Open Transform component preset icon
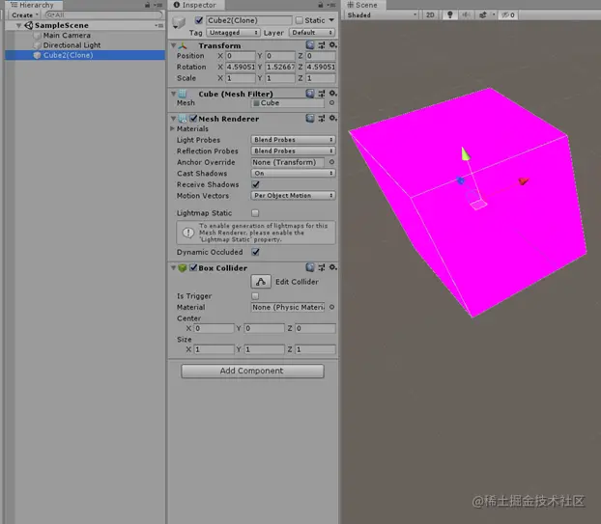Screen dimensions: 601x524 coord(322,45)
